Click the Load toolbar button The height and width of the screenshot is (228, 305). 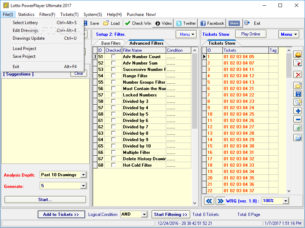pos(112,23)
